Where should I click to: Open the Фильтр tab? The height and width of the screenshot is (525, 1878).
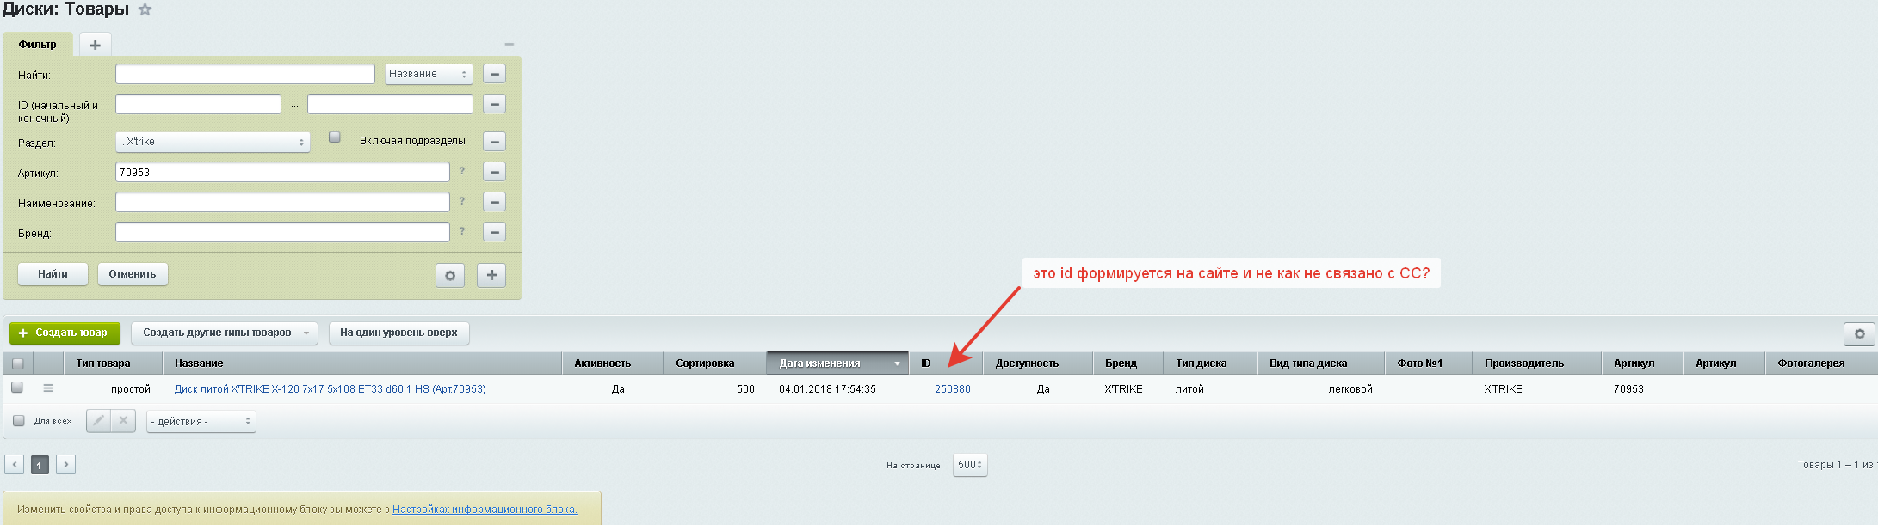(38, 44)
